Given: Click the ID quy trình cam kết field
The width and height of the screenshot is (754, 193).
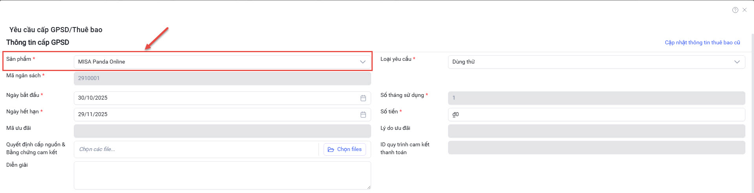Looking at the screenshot, I should tap(596, 148).
